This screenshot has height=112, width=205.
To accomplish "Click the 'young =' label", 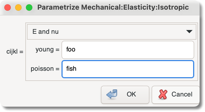I will (x=47, y=50).
